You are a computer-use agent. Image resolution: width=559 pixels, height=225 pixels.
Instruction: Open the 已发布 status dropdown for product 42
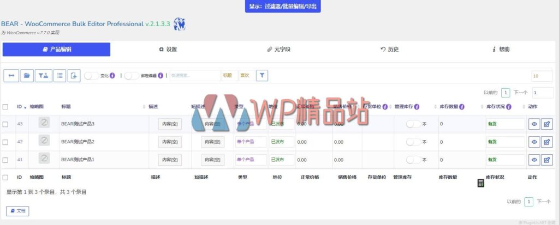point(282,142)
